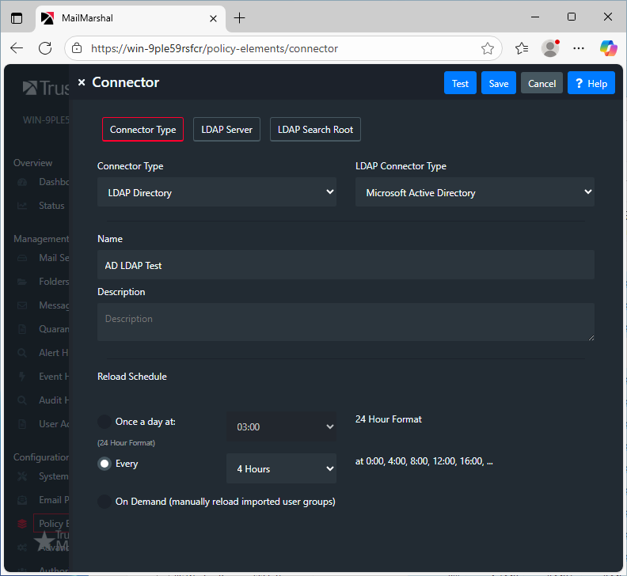Switch to the LDAP Search Root tab
Screen dimensions: 627x576
pos(315,130)
